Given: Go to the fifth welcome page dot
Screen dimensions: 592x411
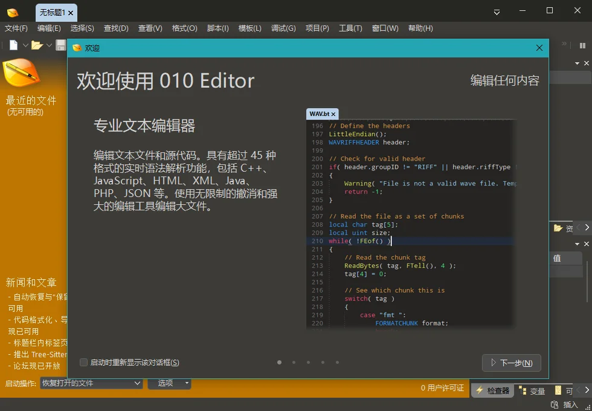Looking at the screenshot, I should (x=337, y=362).
